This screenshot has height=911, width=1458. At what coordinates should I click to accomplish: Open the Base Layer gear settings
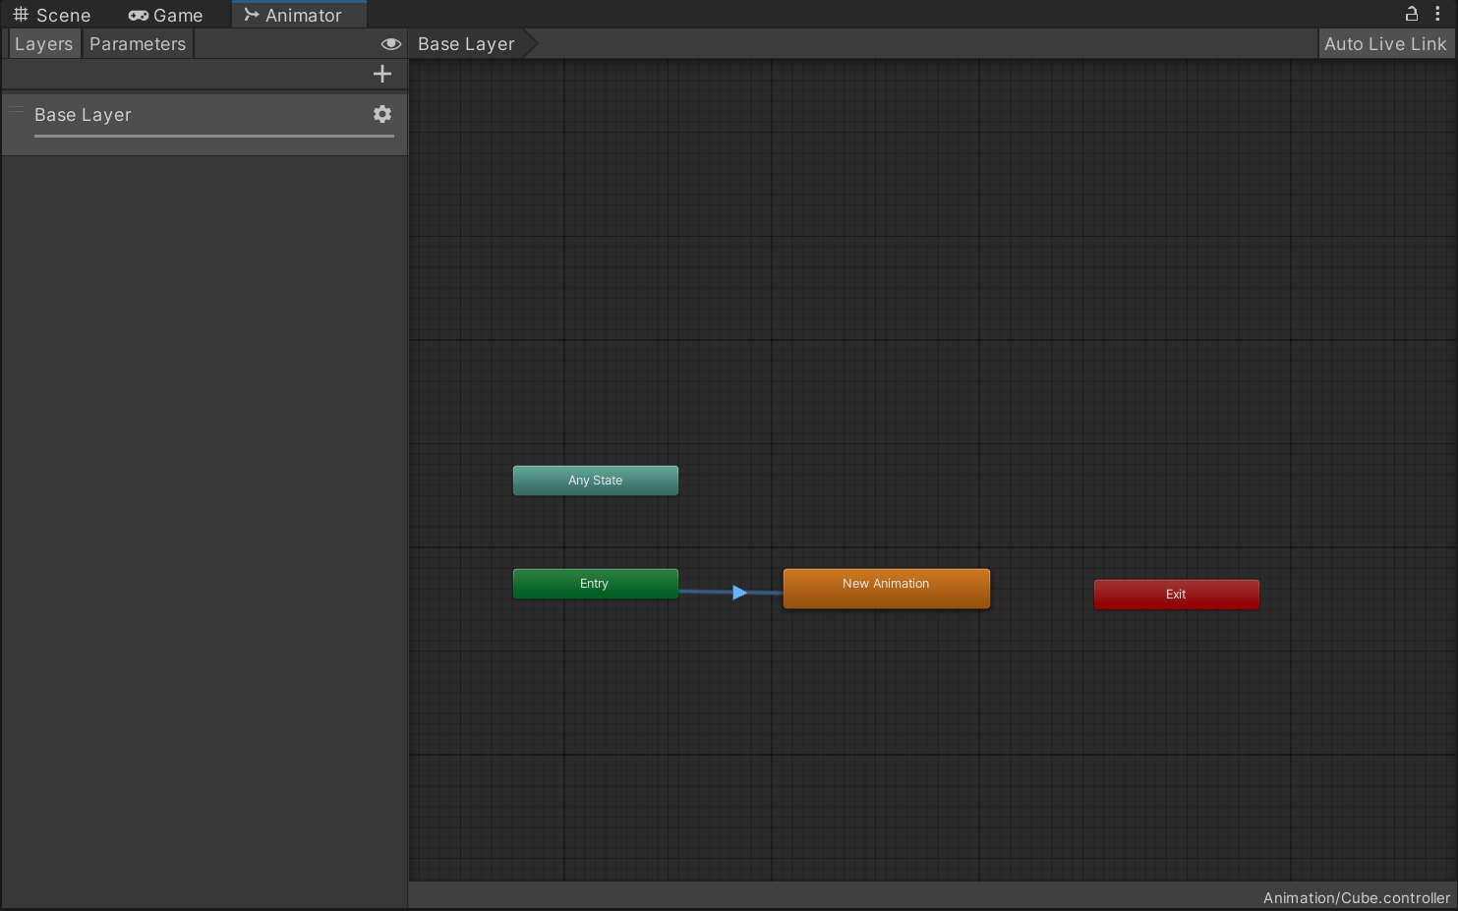pyautogui.click(x=382, y=114)
